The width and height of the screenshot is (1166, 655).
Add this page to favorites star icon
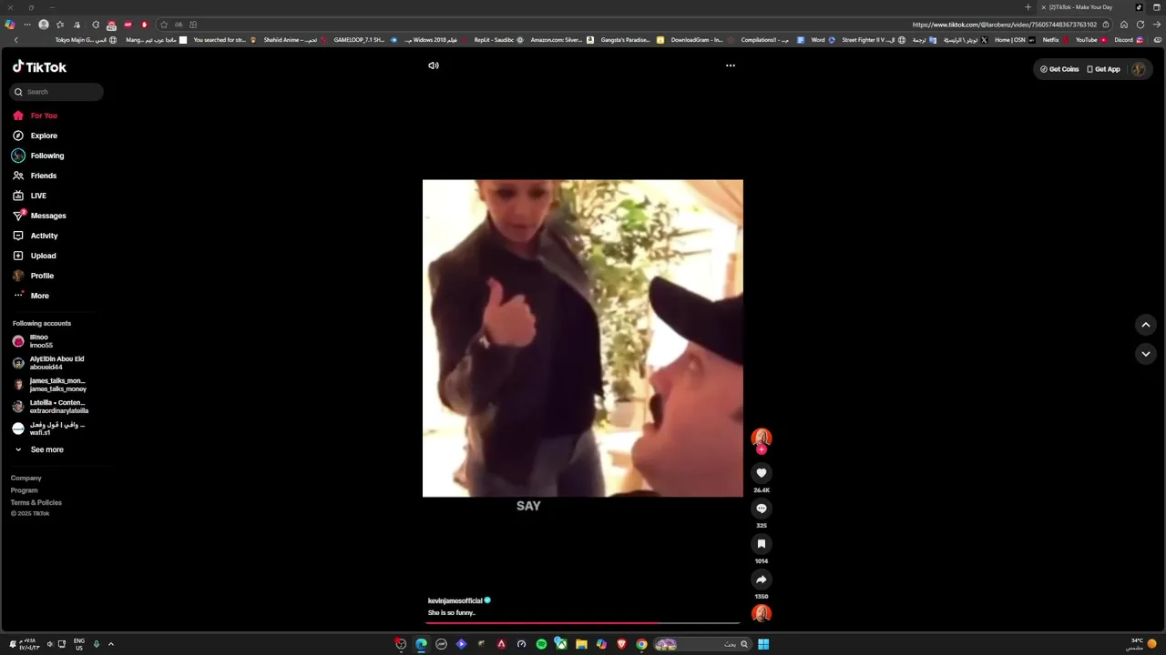(164, 25)
